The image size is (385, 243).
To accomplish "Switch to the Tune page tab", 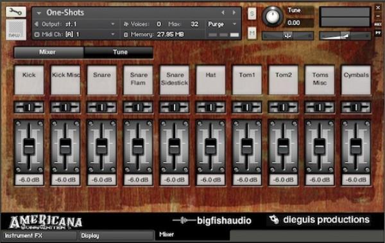I will pyautogui.click(x=119, y=52).
